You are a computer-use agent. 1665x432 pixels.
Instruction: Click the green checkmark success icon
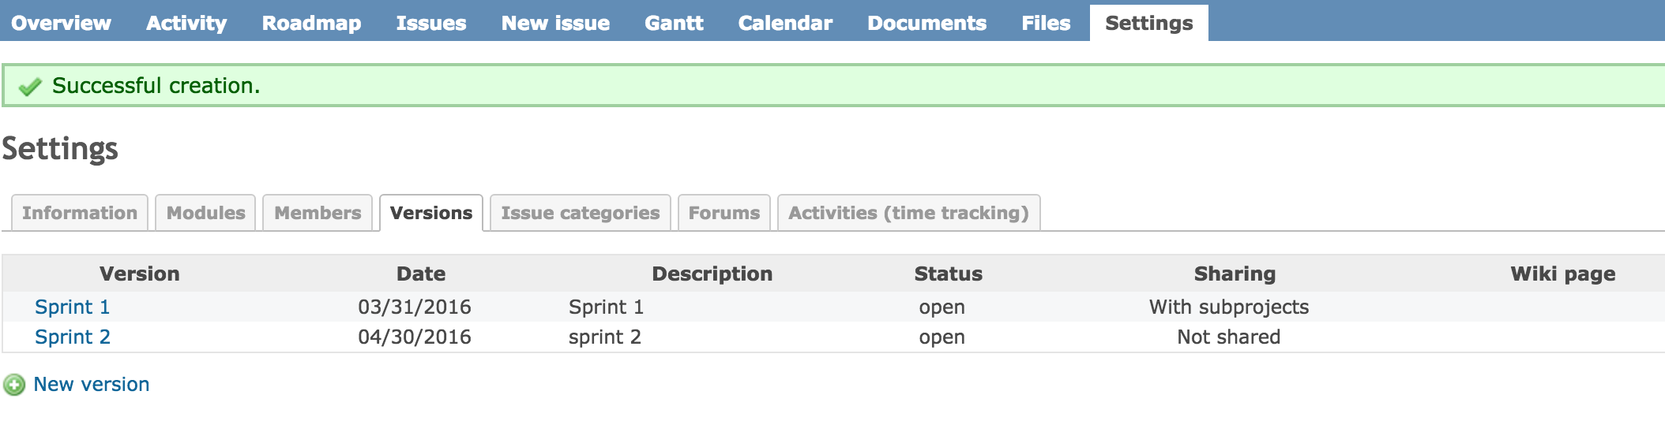pos(30,86)
